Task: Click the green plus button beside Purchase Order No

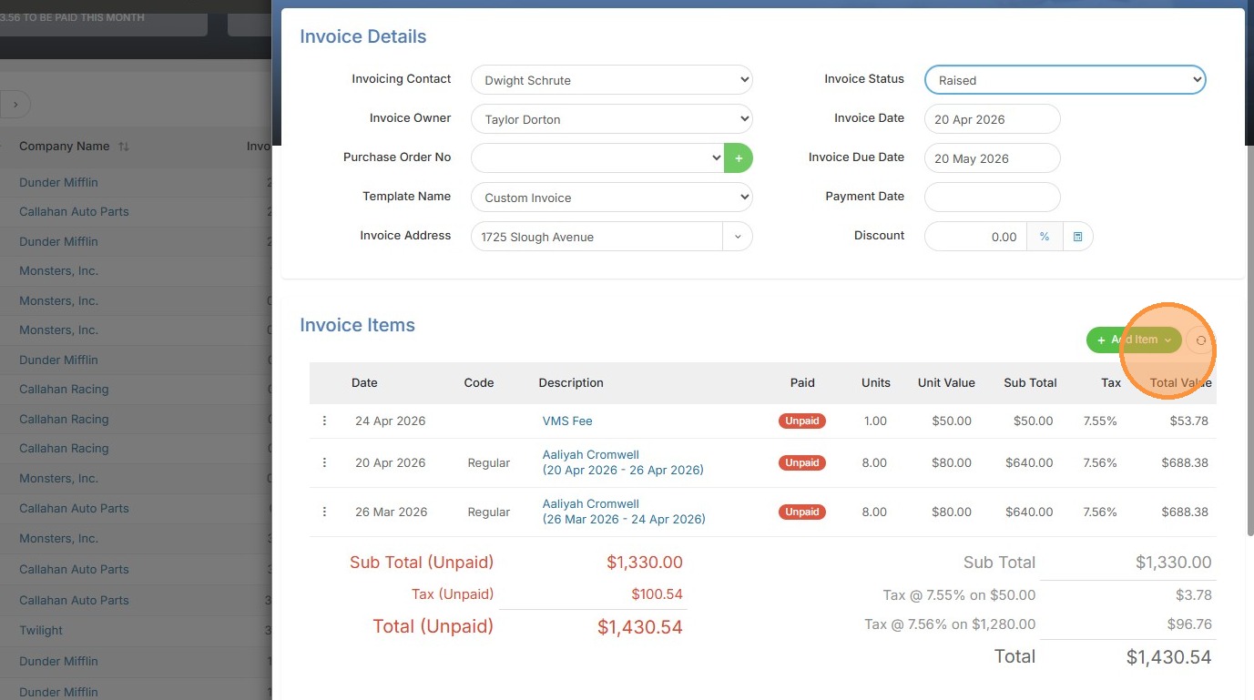Action: point(739,157)
